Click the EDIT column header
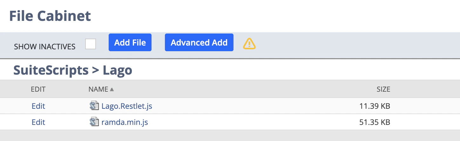 38,89
